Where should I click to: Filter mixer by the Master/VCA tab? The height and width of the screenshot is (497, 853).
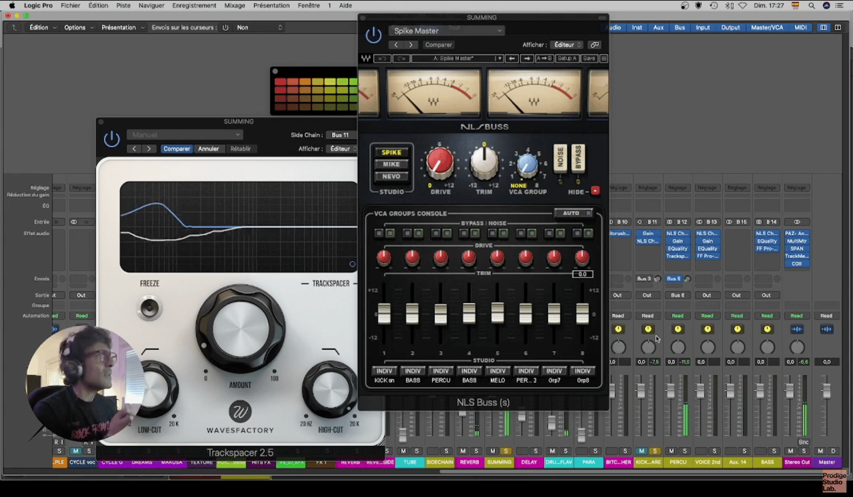tap(767, 27)
